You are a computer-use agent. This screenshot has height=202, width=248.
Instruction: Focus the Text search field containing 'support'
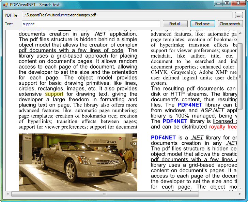coord(91,24)
